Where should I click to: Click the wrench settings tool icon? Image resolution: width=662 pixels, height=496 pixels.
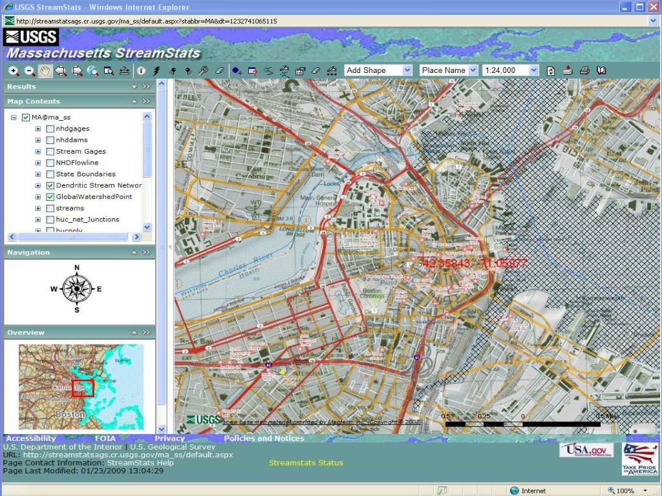coord(204,71)
